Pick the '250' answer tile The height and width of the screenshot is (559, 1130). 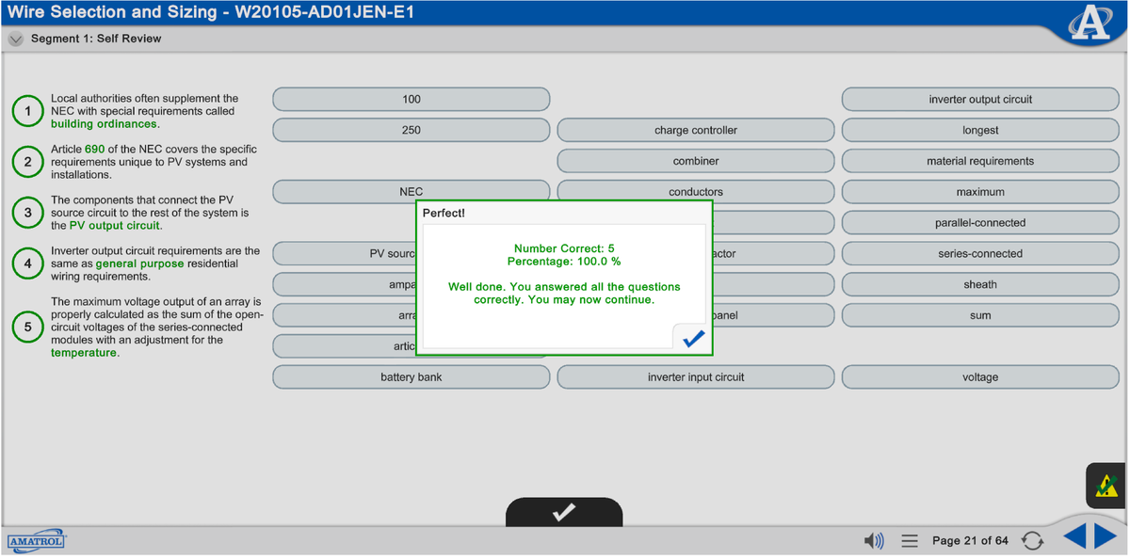(x=412, y=130)
